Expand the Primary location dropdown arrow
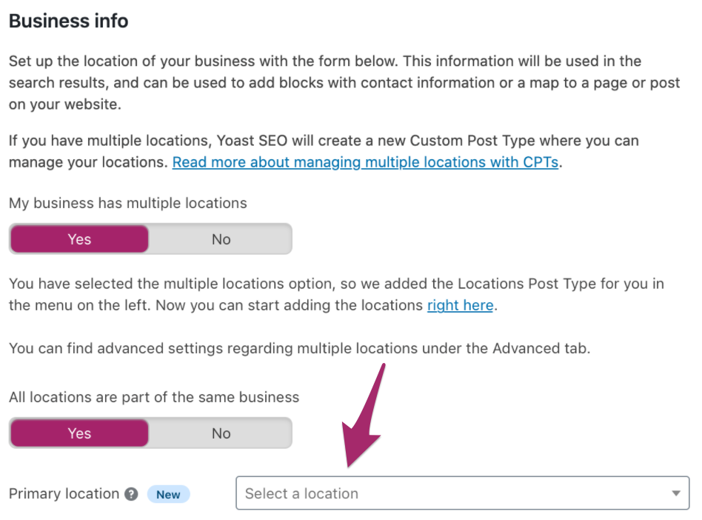The width and height of the screenshot is (702, 520). [675, 493]
